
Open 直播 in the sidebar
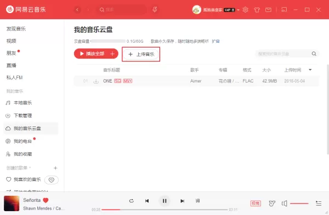[x=12, y=65]
